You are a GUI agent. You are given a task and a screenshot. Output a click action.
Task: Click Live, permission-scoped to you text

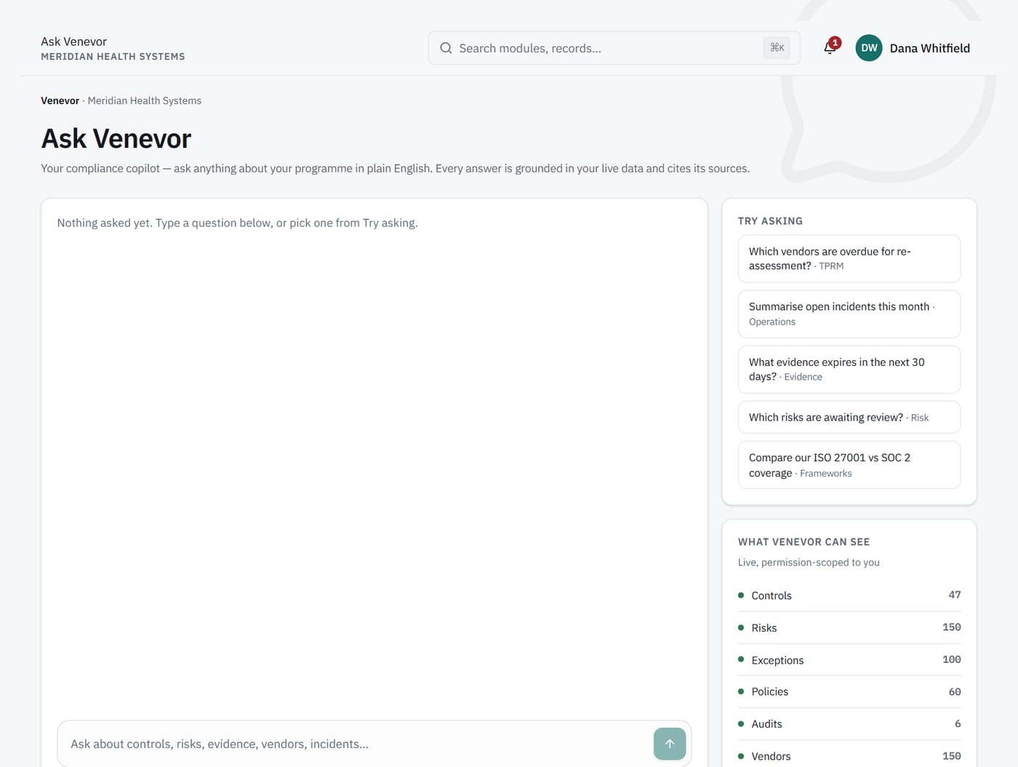click(x=809, y=563)
